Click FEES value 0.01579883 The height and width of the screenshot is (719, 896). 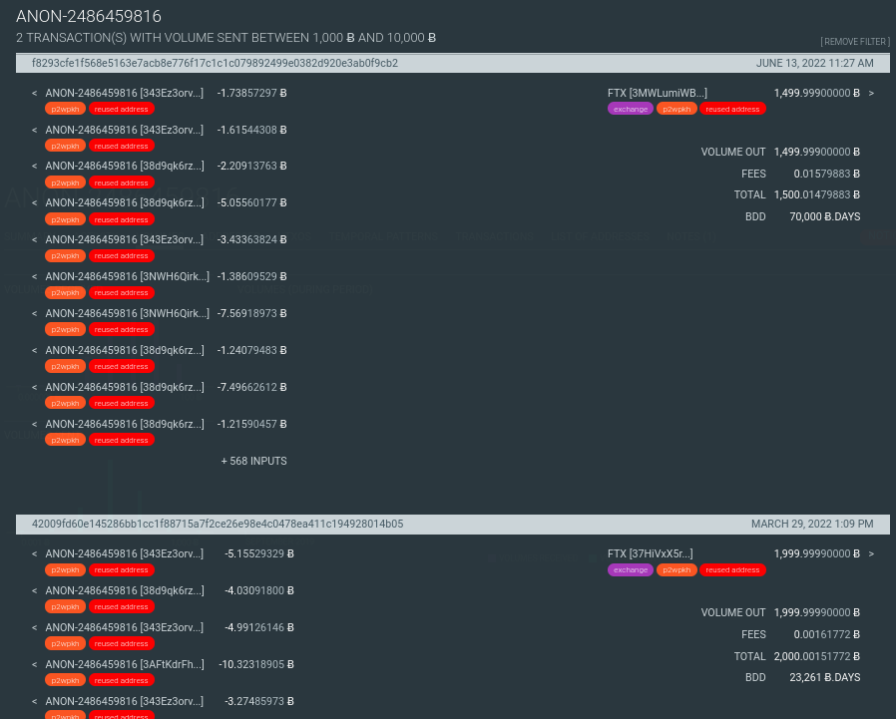827,174
